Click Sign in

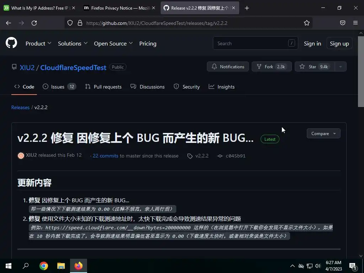tap(312, 44)
